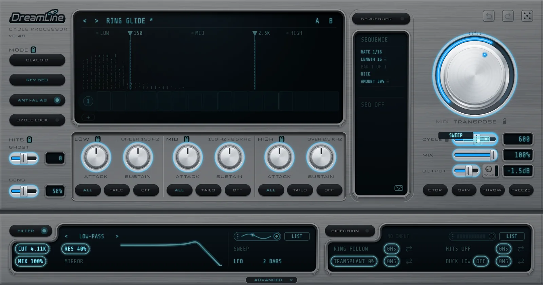The image size is (543, 285).
Task: Toggle DUCK LOW OFF switch
Action: tap(481, 261)
